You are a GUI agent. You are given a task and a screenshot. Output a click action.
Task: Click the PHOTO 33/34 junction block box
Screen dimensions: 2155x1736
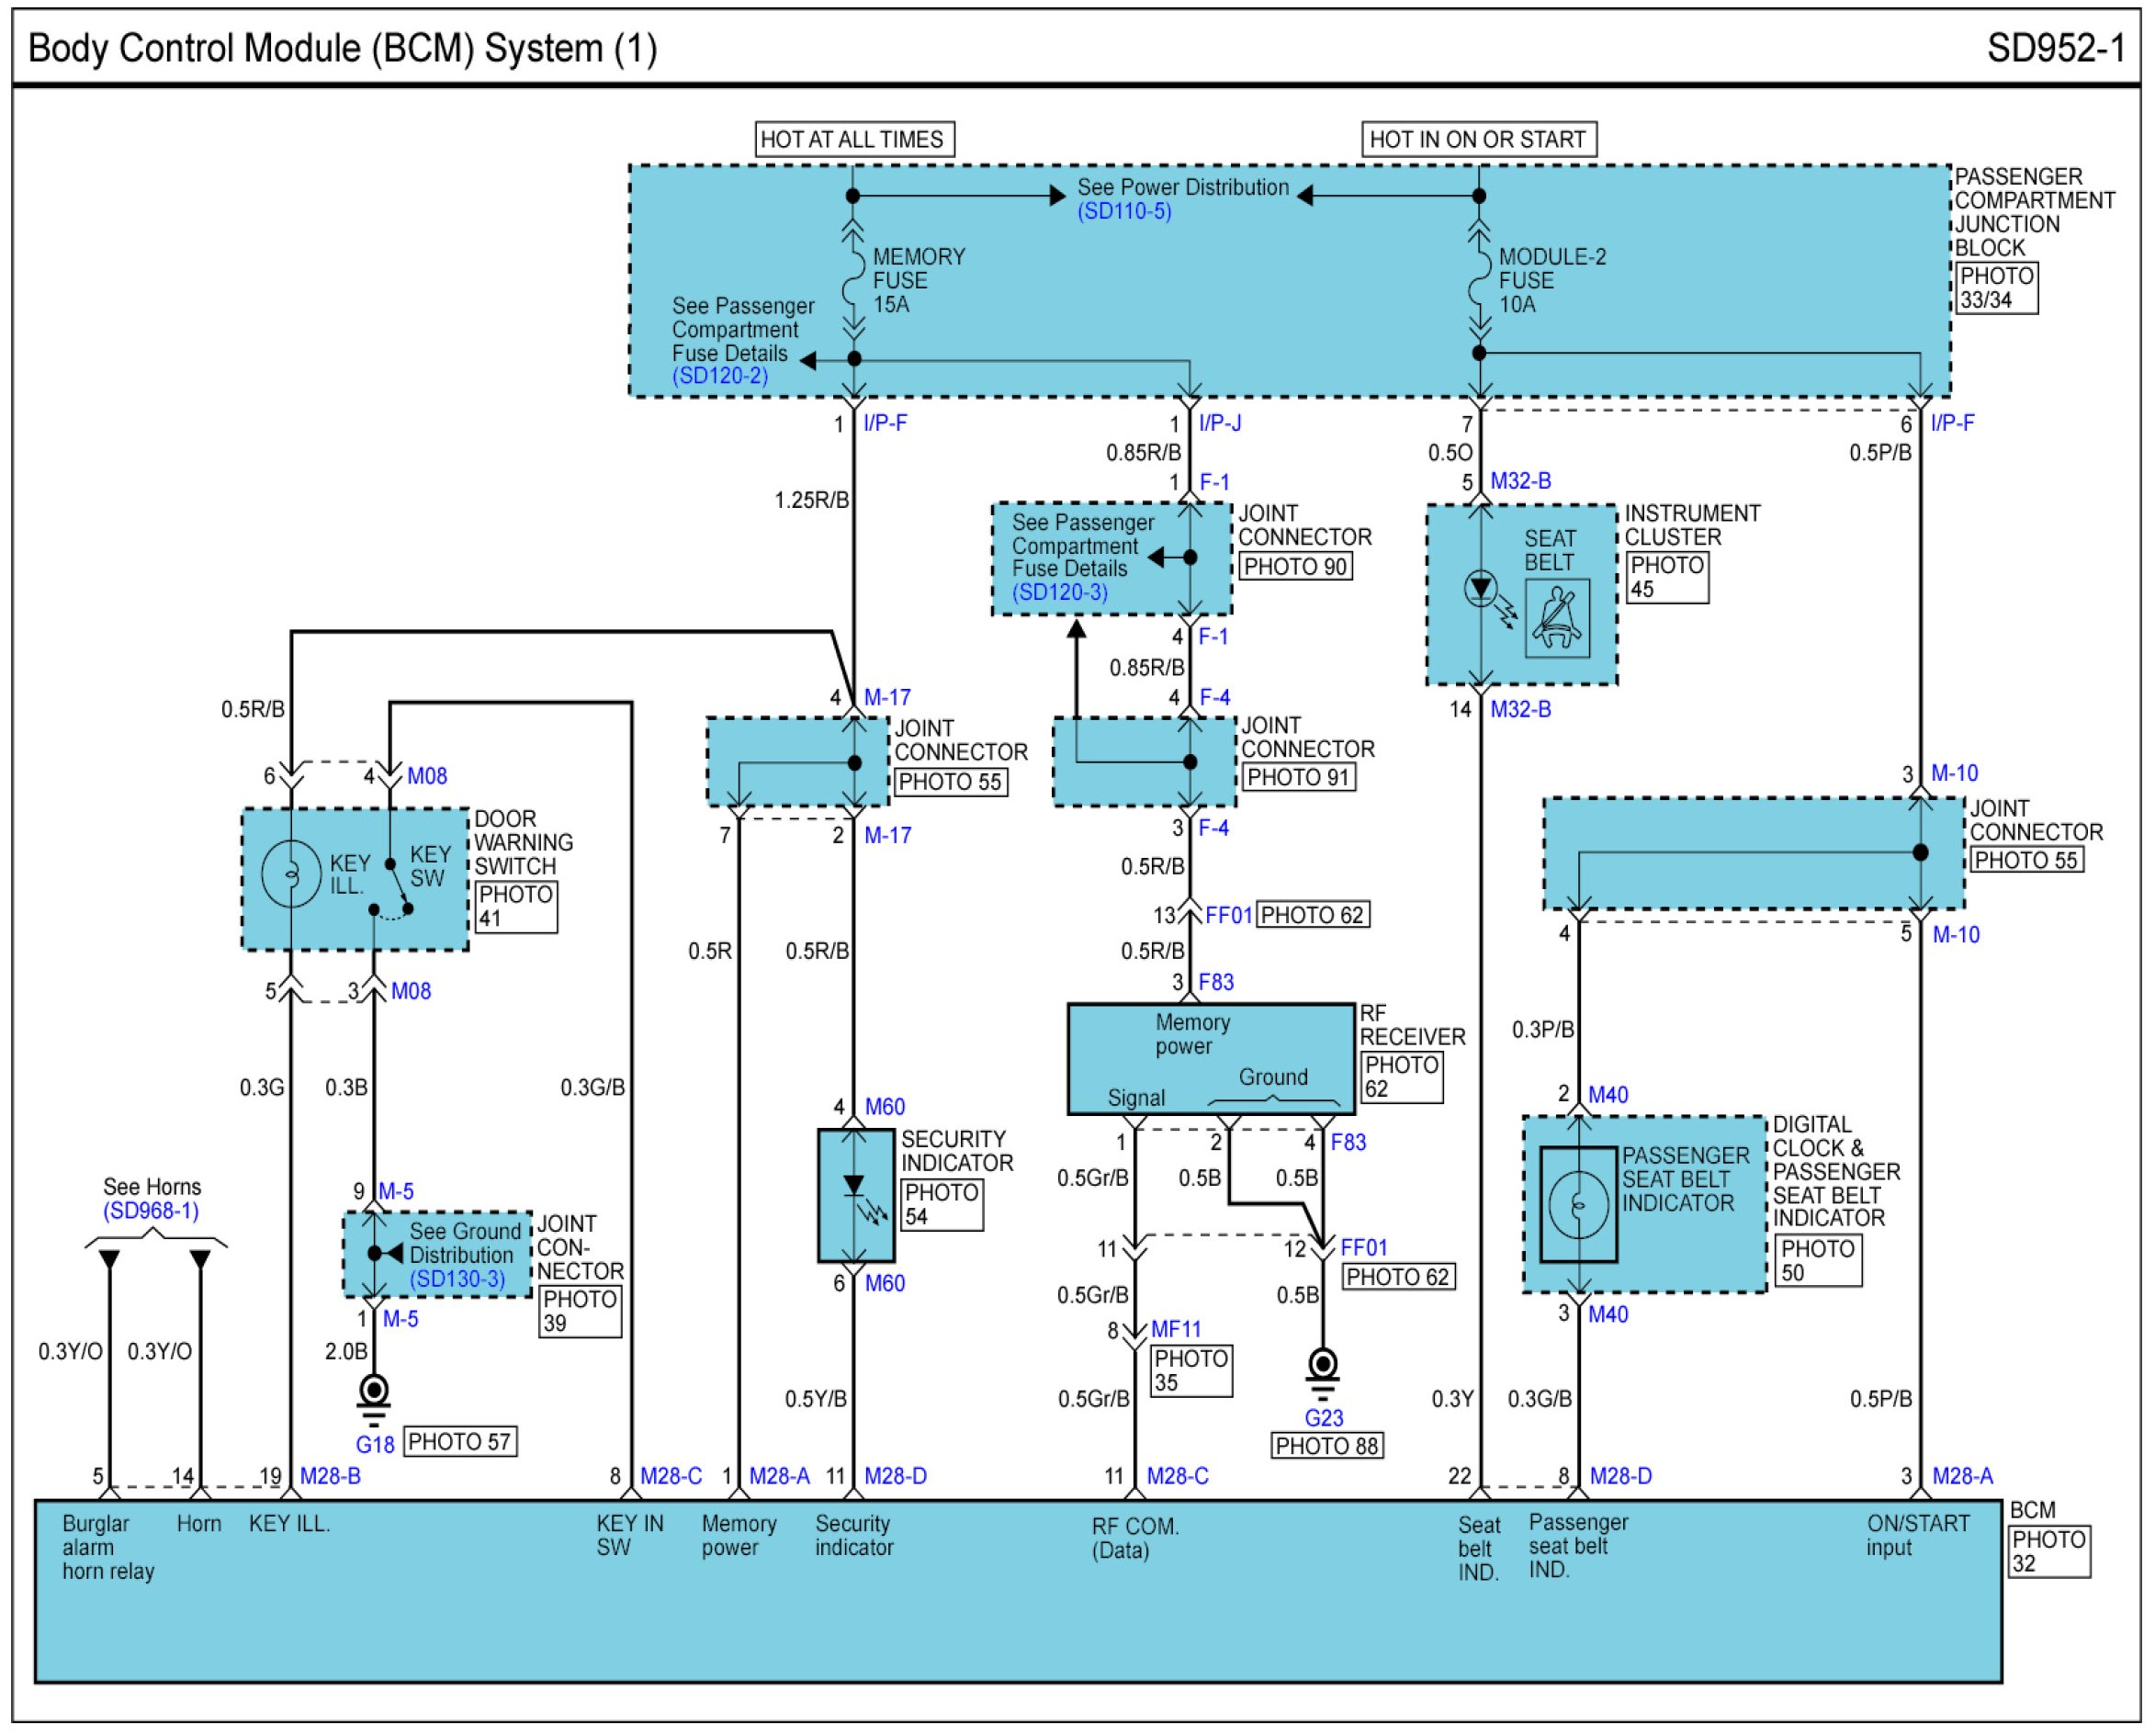point(1996,288)
